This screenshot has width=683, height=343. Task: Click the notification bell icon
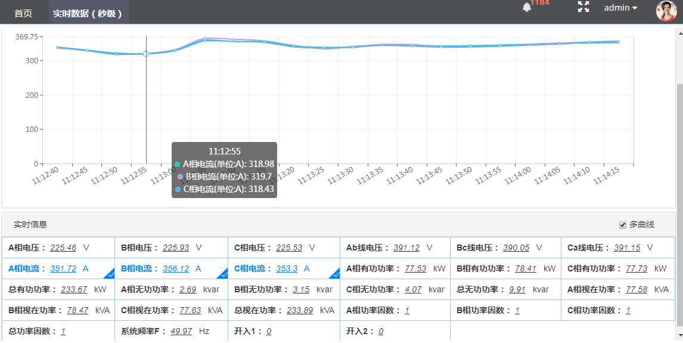526,8
